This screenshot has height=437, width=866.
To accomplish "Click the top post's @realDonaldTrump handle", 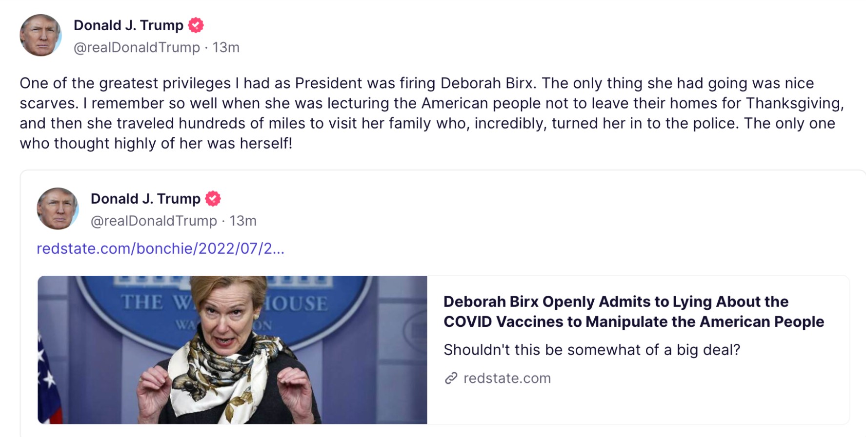I will pyautogui.click(x=137, y=47).
